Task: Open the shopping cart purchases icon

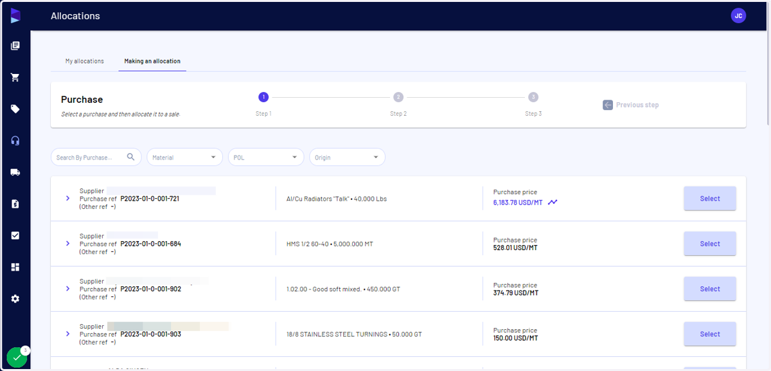Action: [x=15, y=78]
